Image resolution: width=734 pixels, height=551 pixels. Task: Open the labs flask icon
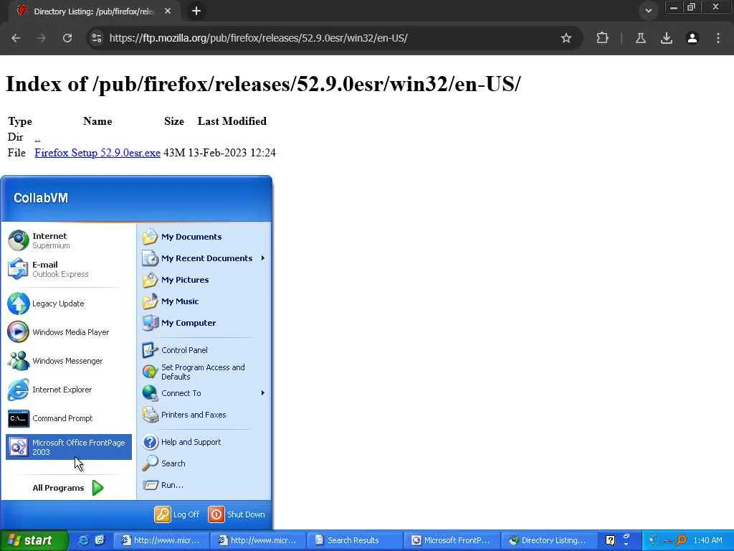click(641, 38)
